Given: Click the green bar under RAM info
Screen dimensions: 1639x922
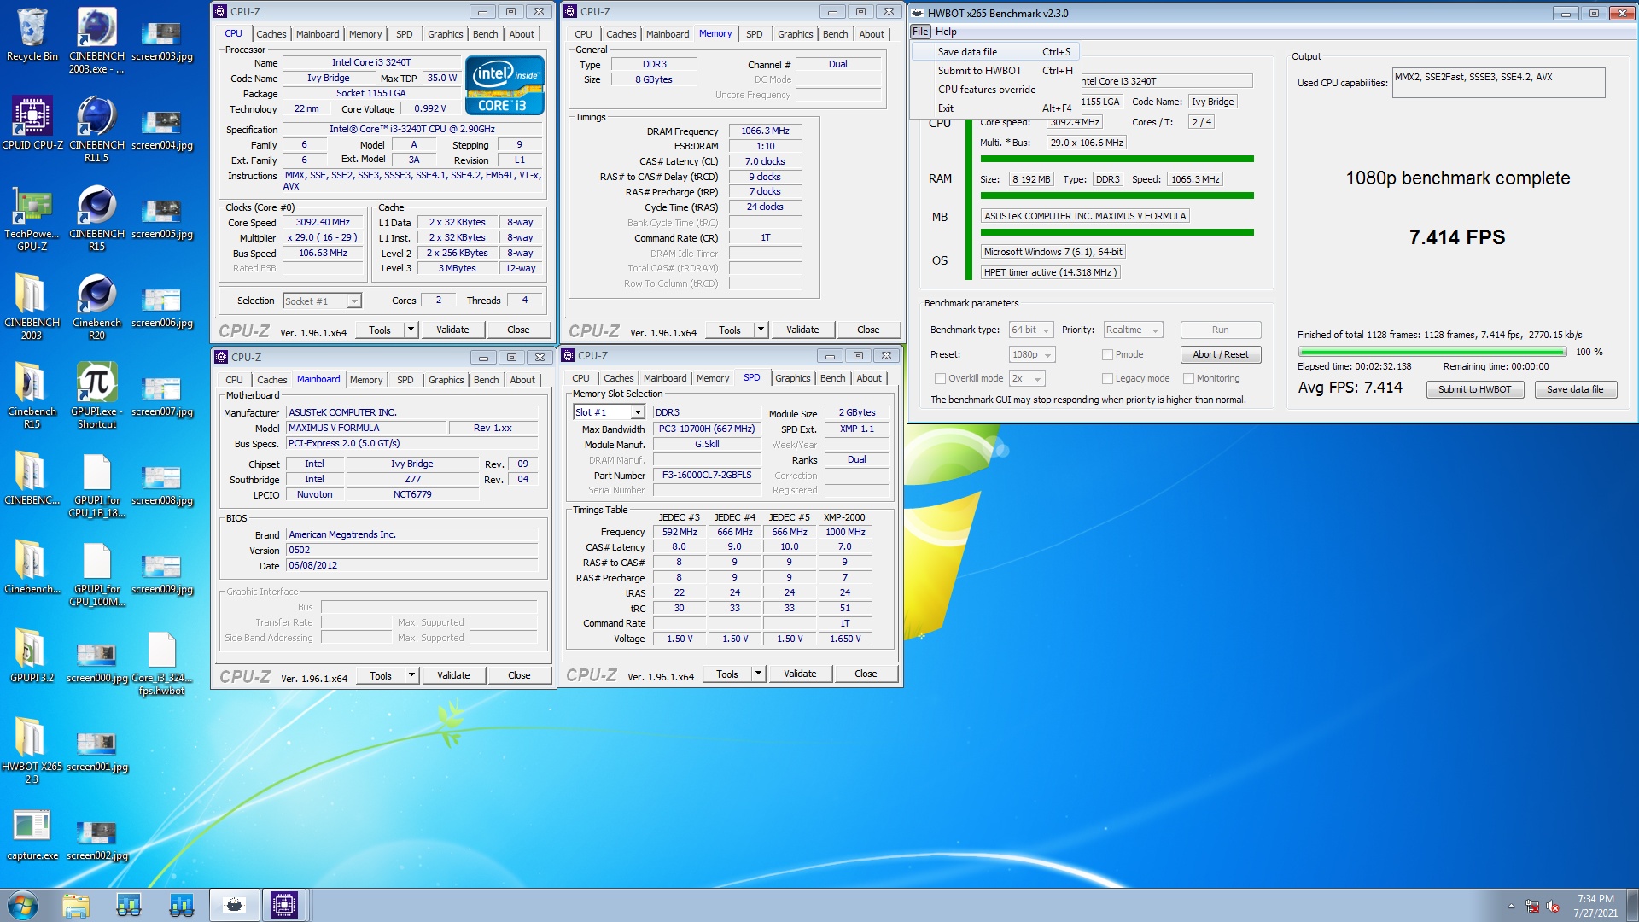Looking at the screenshot, I should pyautogui.click(x=1117, y=195).
